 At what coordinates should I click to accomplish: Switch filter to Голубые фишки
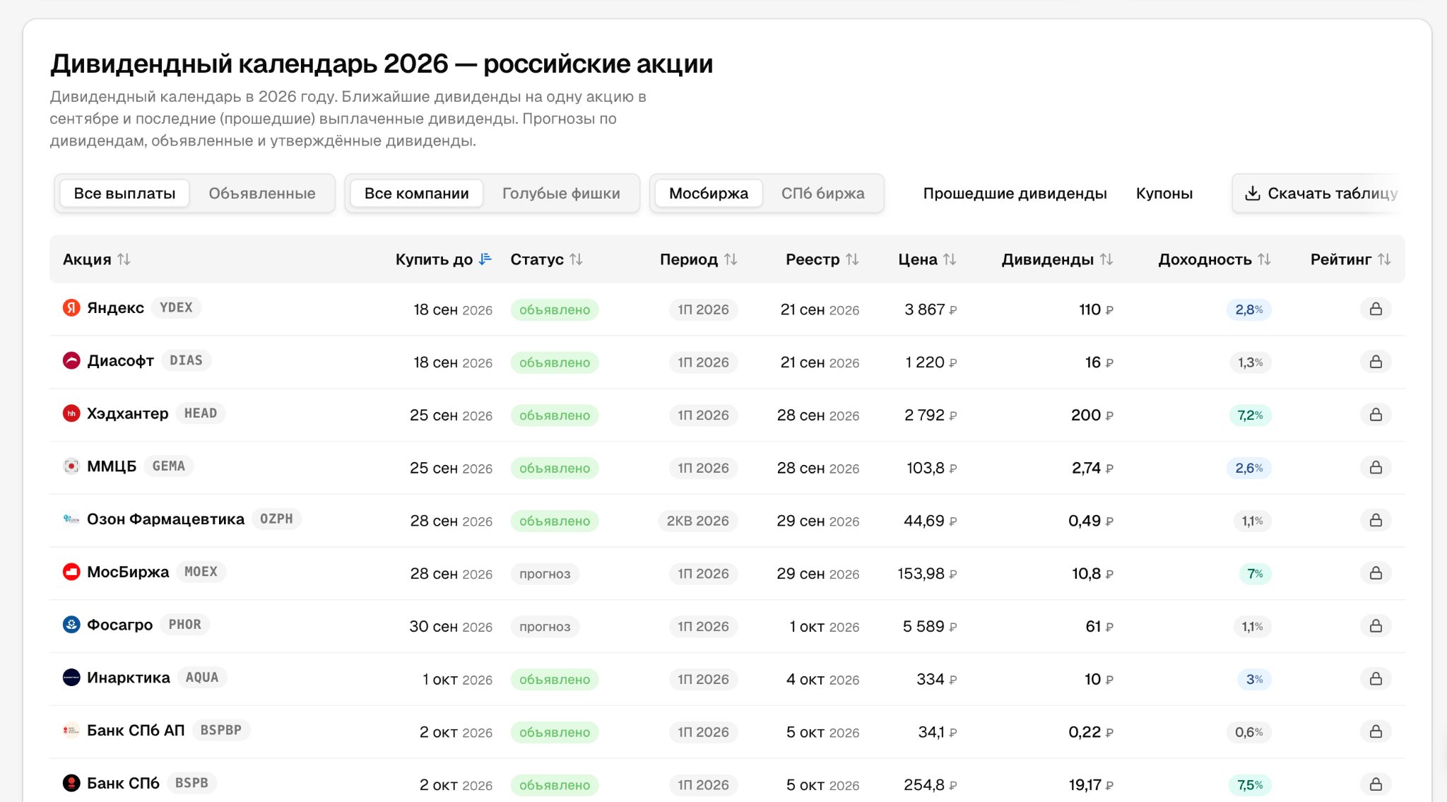pyautogui.click(x=561, y=193)
